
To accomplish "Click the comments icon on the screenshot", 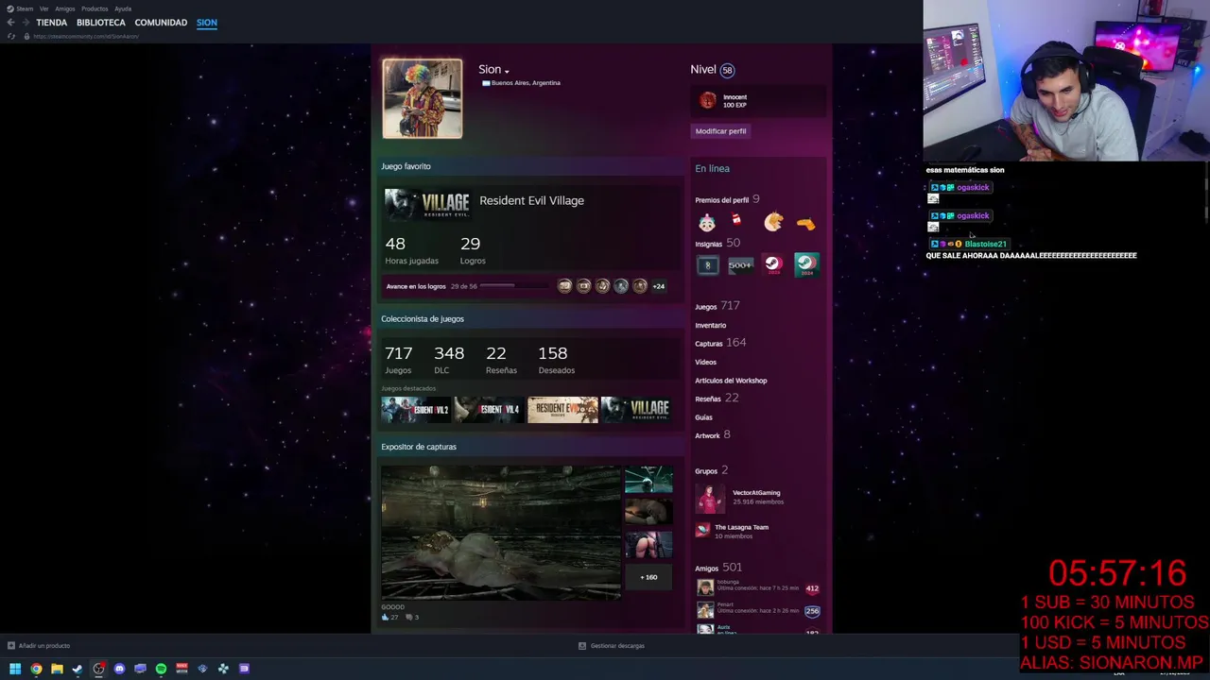I will 408,618.
